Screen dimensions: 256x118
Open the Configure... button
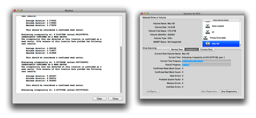tap(152, 91)
